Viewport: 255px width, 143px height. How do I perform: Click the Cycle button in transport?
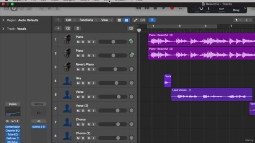pyautogui.click(x=180, y=8)
